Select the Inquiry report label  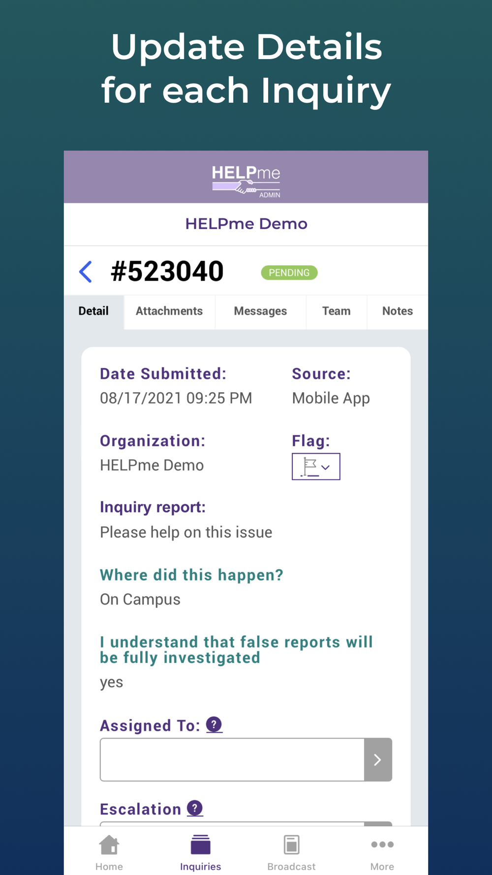(153, 507)
